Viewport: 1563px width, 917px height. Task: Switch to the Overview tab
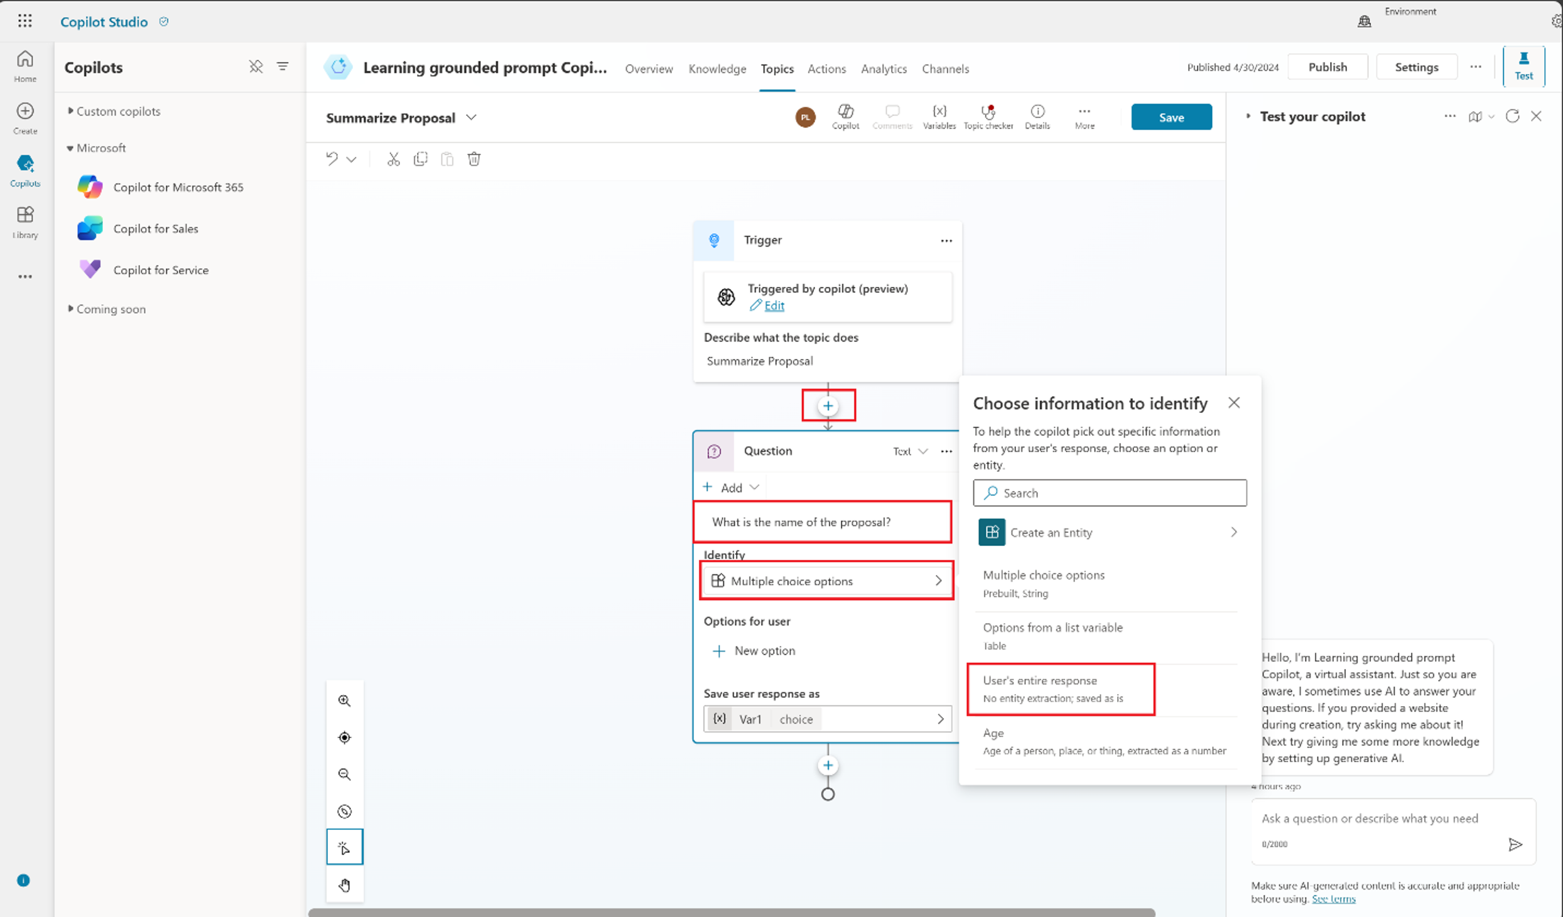coord(649,68)
